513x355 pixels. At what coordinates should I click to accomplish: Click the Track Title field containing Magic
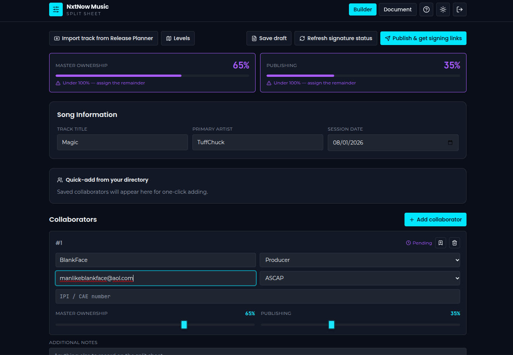pos(122,142)
